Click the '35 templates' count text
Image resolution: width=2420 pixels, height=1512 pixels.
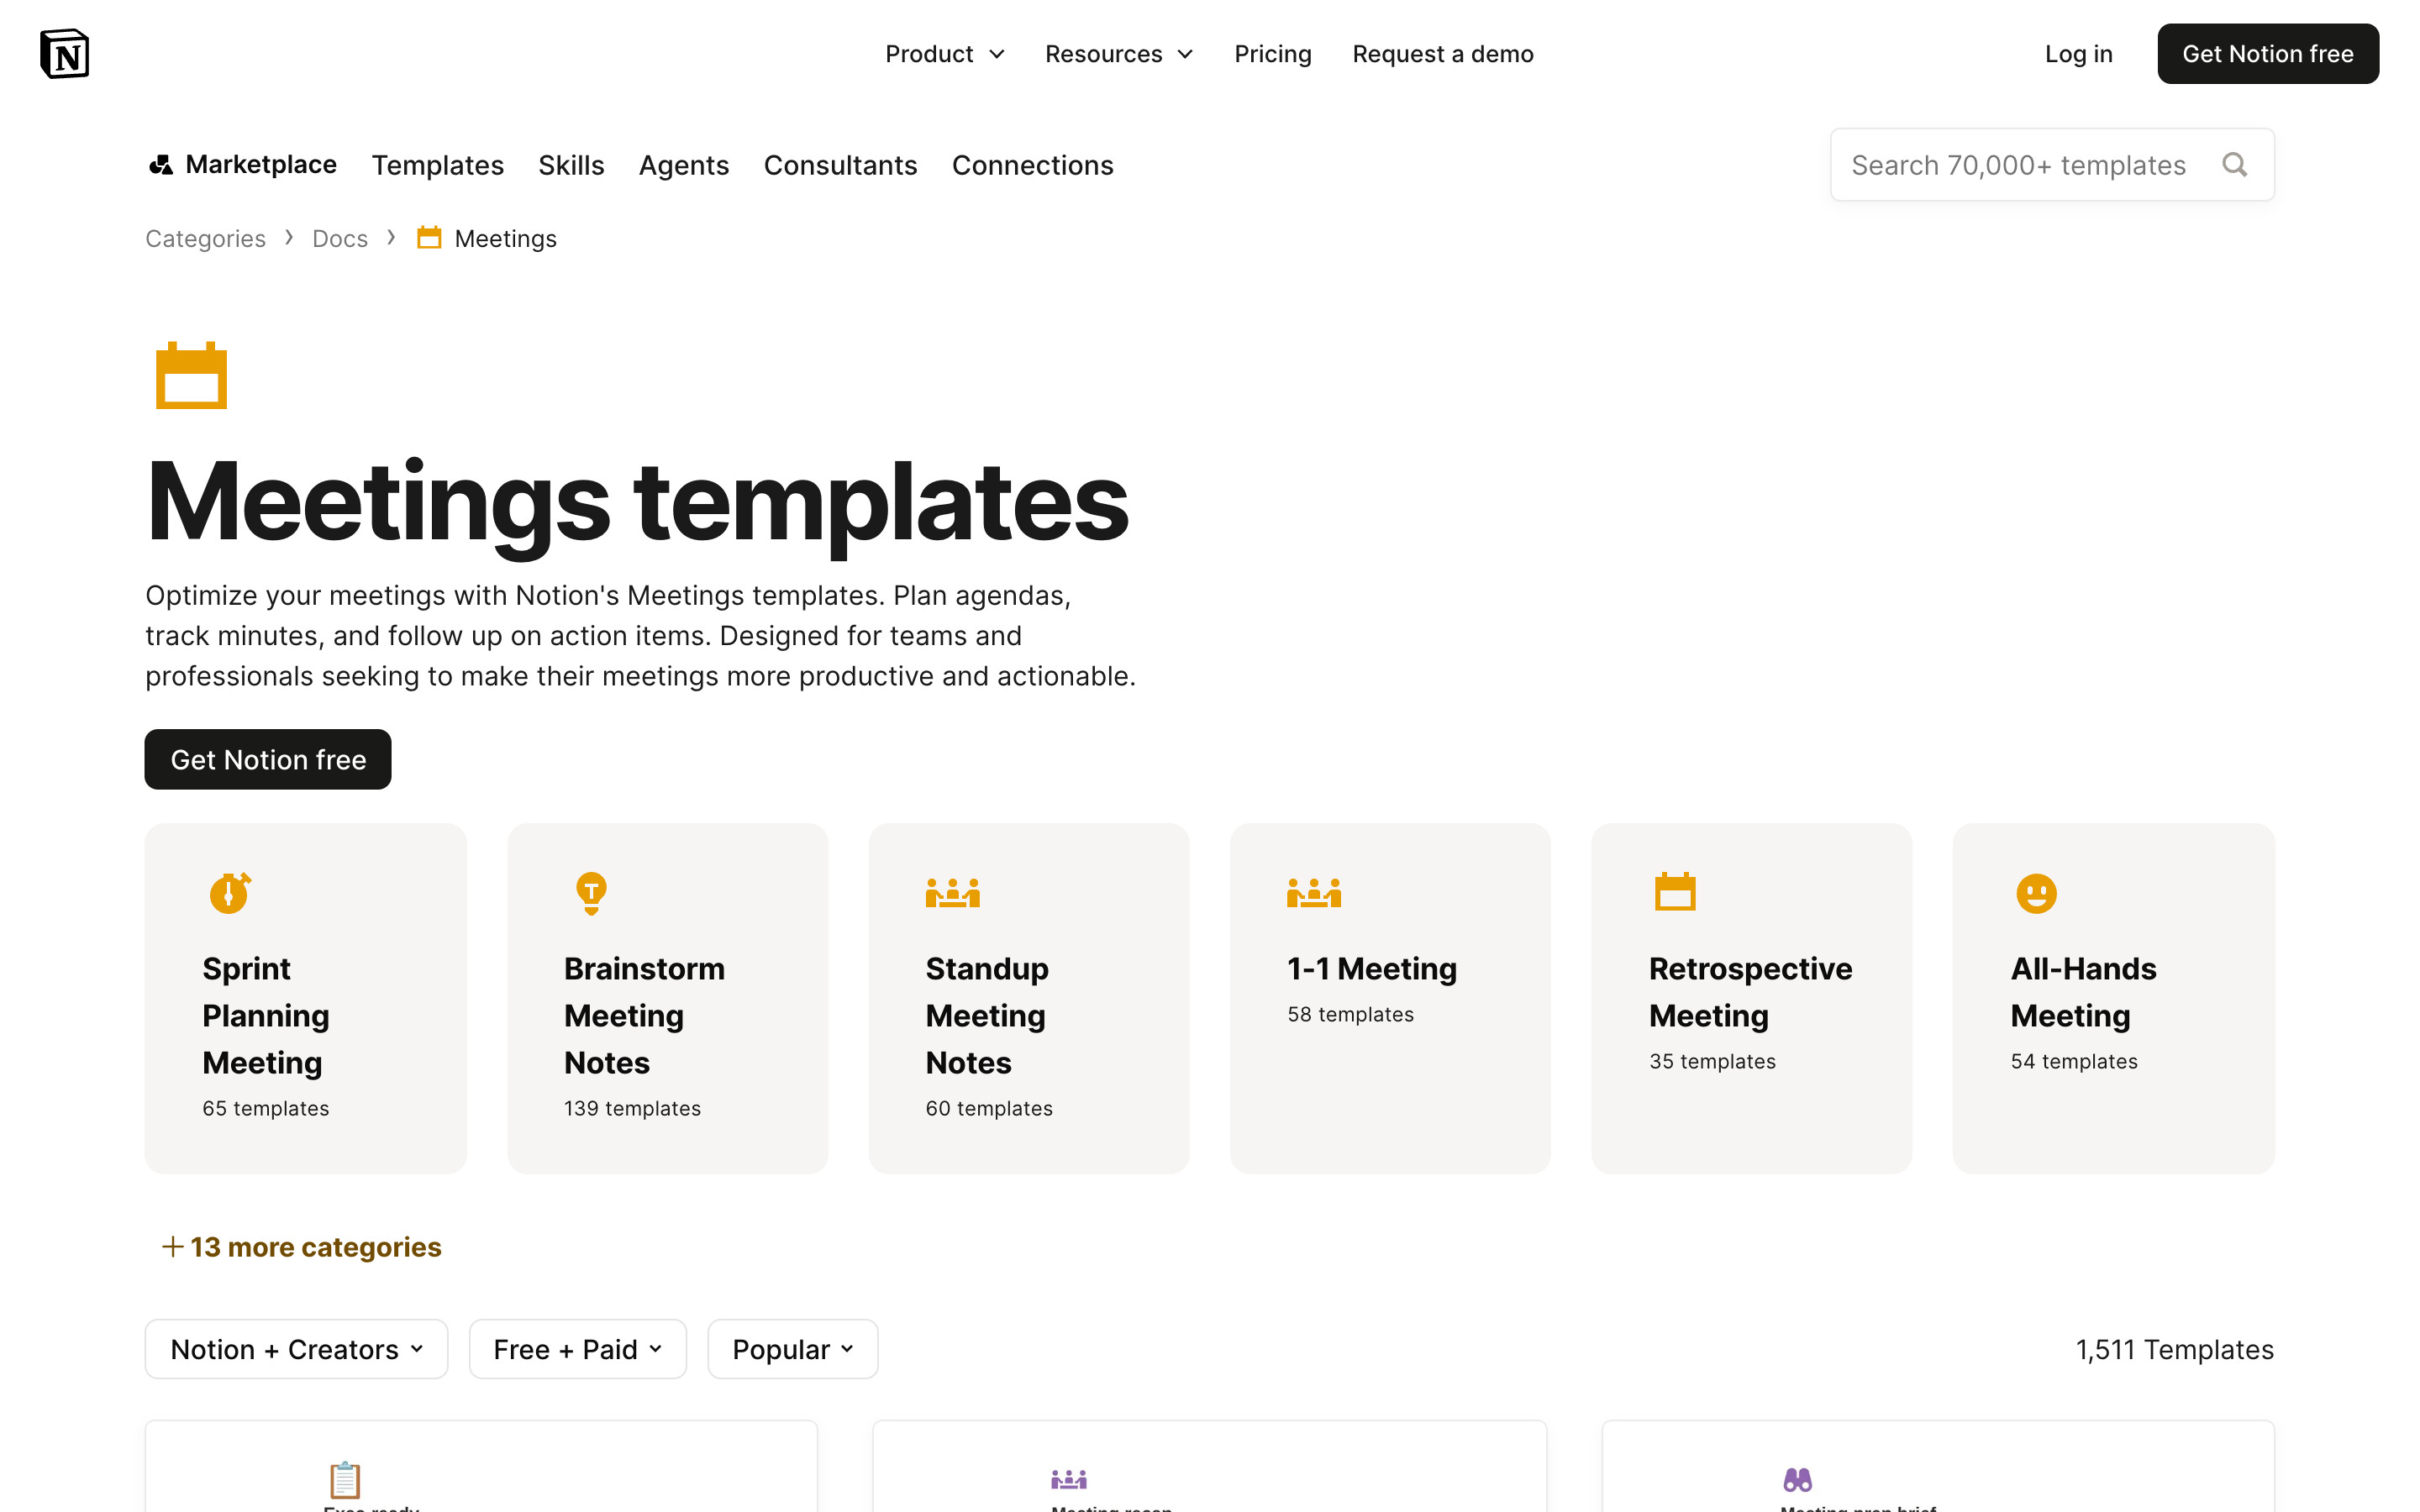coord(1712,1061)
